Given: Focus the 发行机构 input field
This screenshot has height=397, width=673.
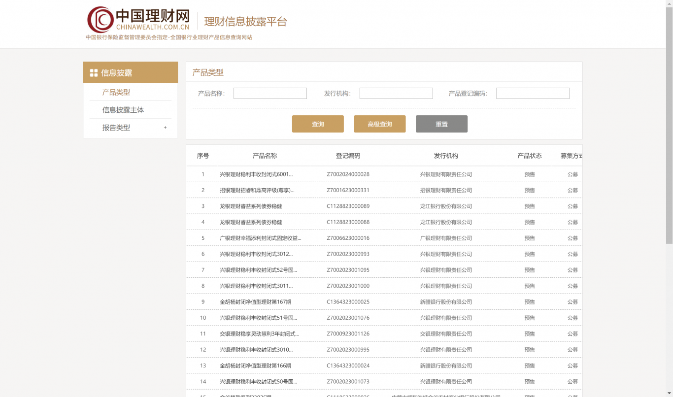Looking at the screenshot, I should 396,93.
